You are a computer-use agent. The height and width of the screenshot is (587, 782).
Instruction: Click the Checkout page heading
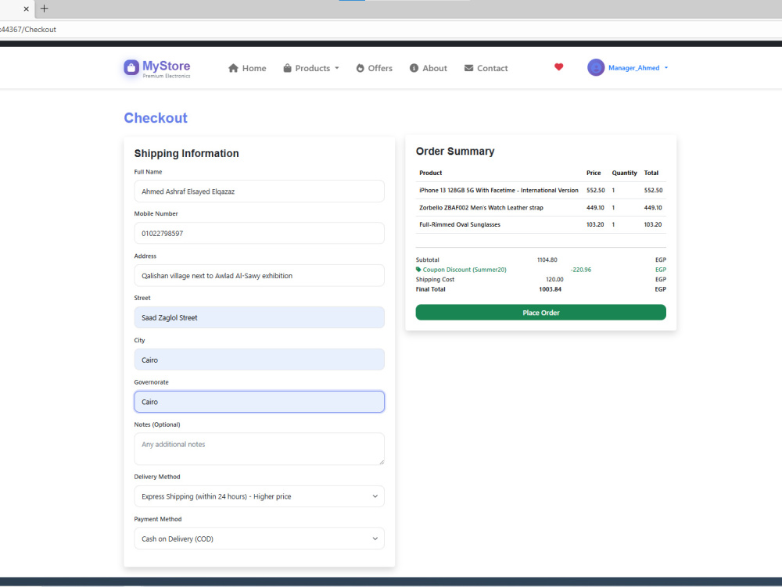click(x=156, y=118)
